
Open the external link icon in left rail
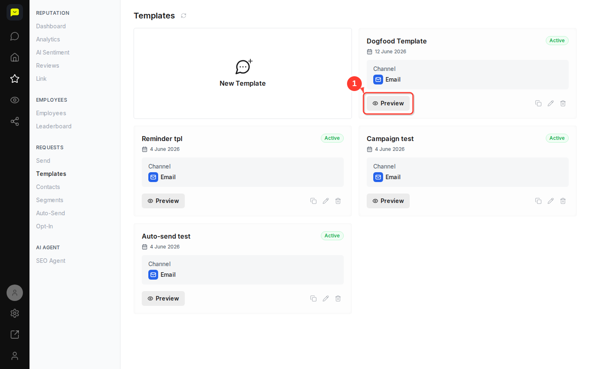pyautogui.click(x=15, y=335)
